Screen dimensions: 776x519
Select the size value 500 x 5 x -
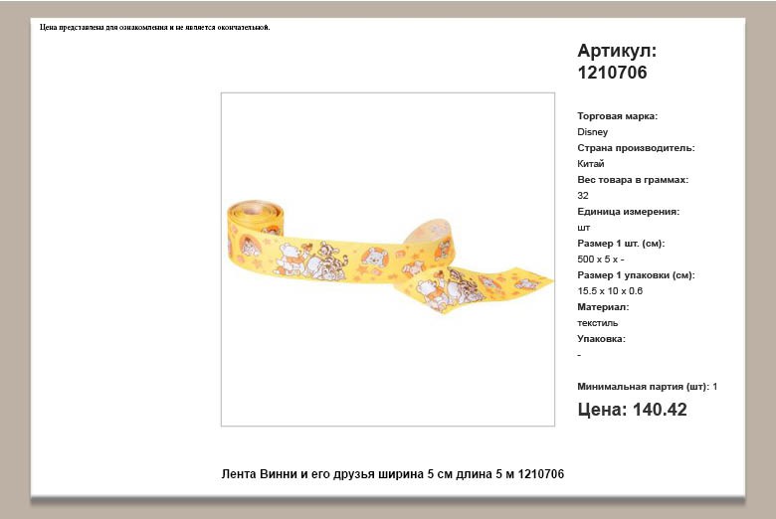[x=600, y=259]
